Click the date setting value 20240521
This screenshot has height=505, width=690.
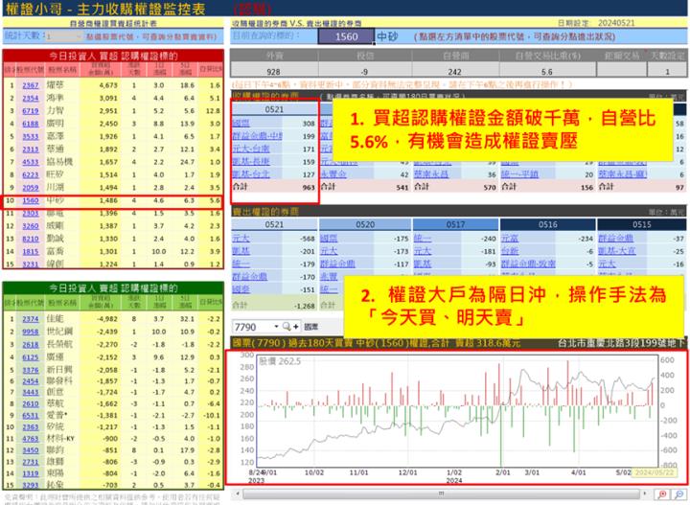point(616,23)
